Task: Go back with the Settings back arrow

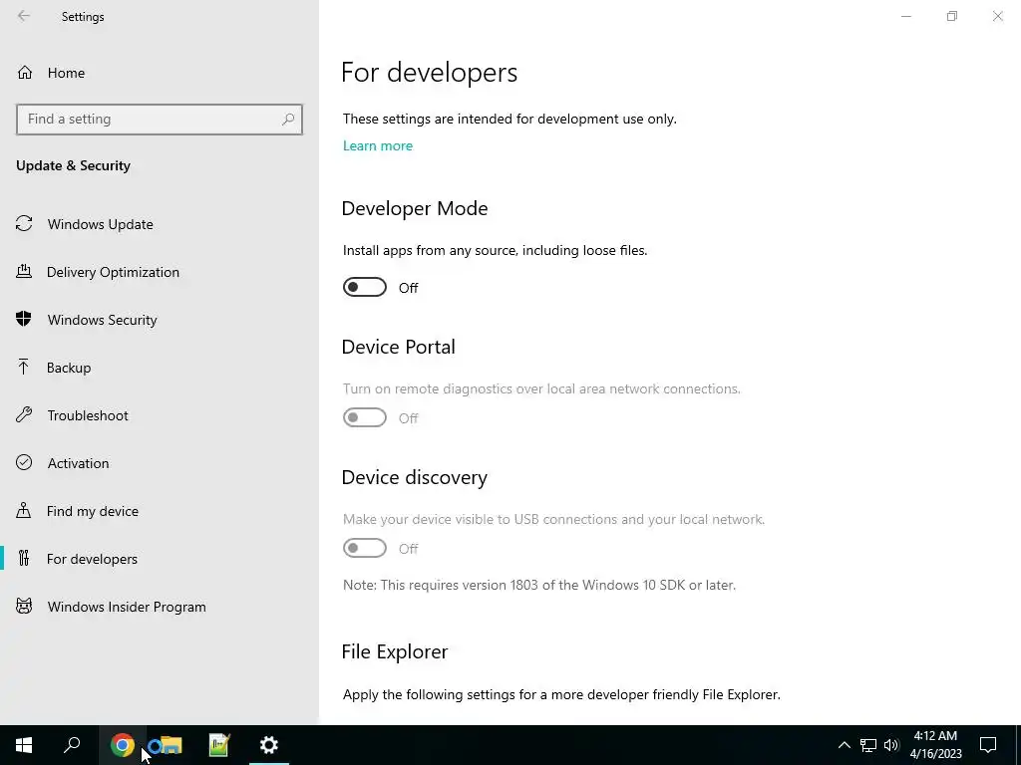Action: point(24,16)
